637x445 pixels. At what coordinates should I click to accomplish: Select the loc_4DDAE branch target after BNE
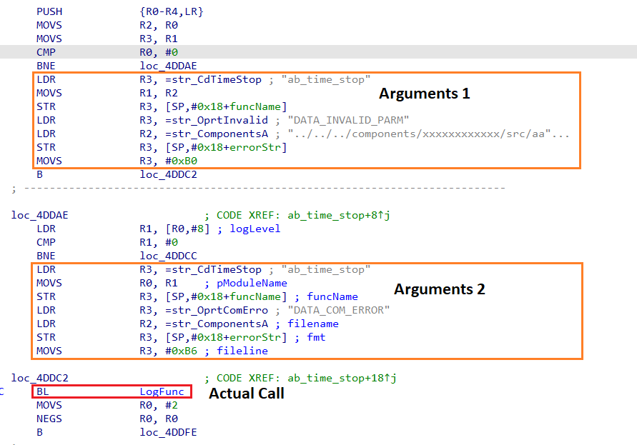click(x=168, y=66)
